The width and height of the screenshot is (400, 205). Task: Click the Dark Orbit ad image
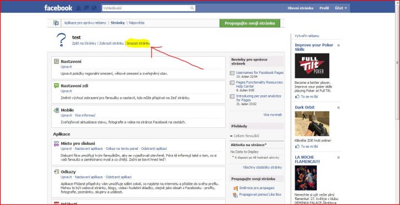click(x=312, y=124)
